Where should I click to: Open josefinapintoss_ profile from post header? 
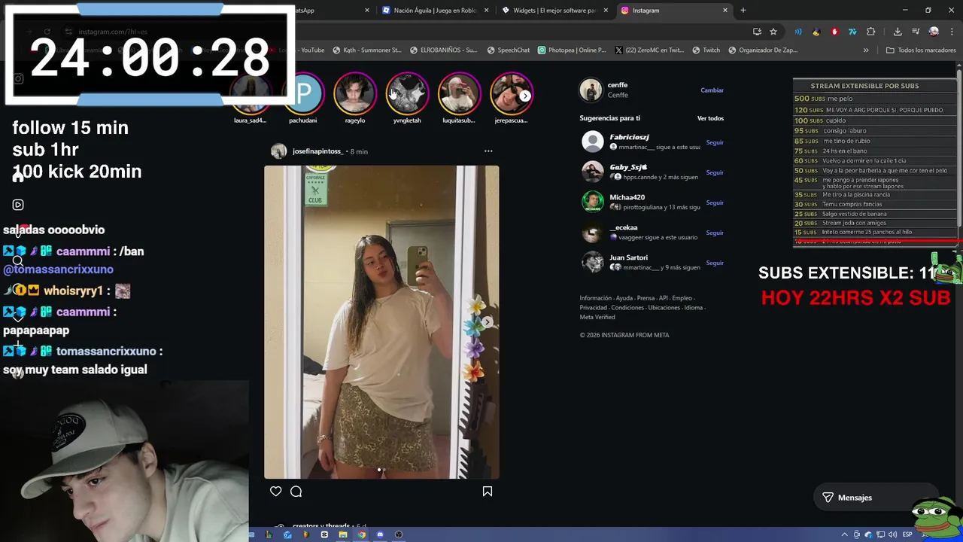pos(317,151)
